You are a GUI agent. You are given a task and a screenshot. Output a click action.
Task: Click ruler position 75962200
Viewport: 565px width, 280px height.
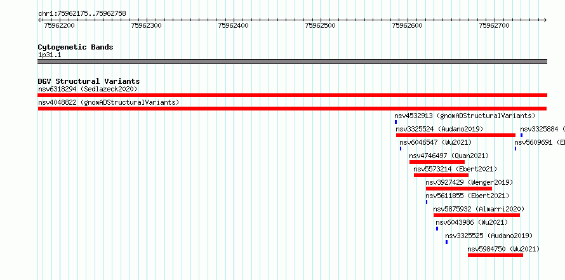coord(59,25)
